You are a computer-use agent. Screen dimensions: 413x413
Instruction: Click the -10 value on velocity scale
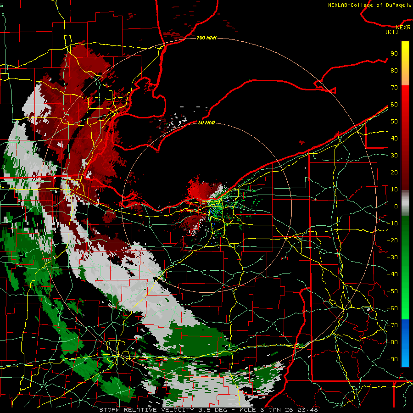[392, 223]
